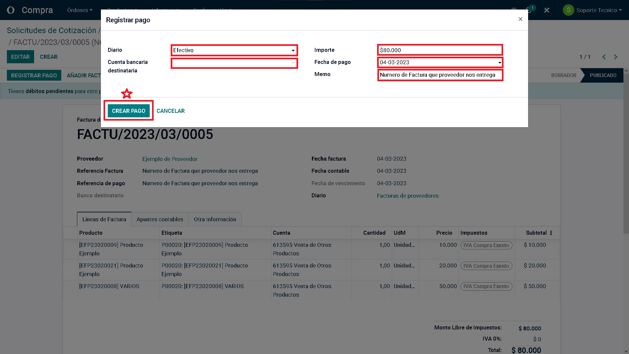Close the Registrar pago dialog with X
Image resolution: width=629 pixels, height=354 pixels.
point(520,19)
